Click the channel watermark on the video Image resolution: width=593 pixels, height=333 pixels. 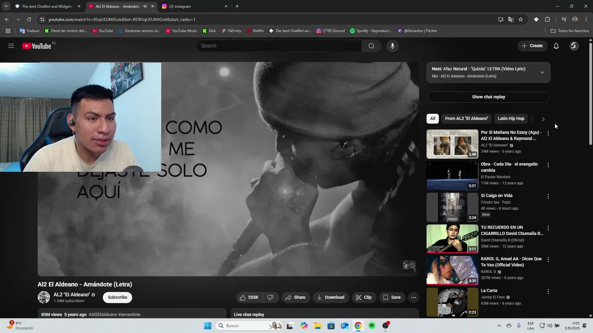[409, 266]
